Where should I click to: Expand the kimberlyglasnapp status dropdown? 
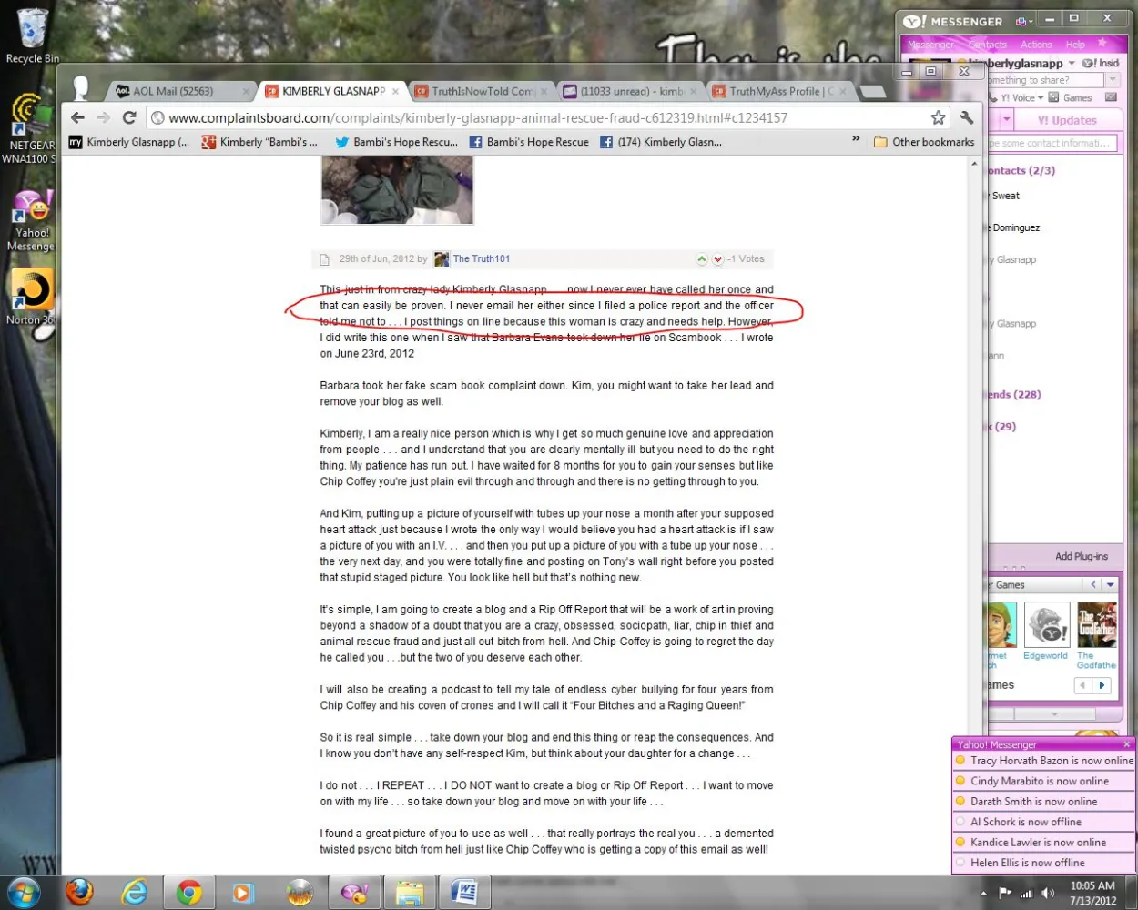point(1072,63)
